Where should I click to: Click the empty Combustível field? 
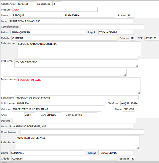[90, 115]
